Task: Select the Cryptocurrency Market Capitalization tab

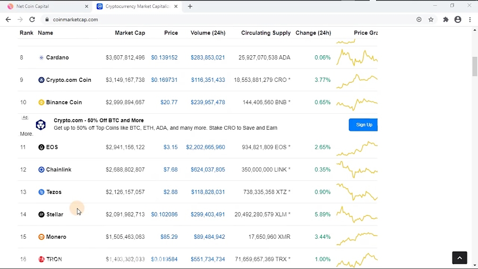Action: pos(138,6)
